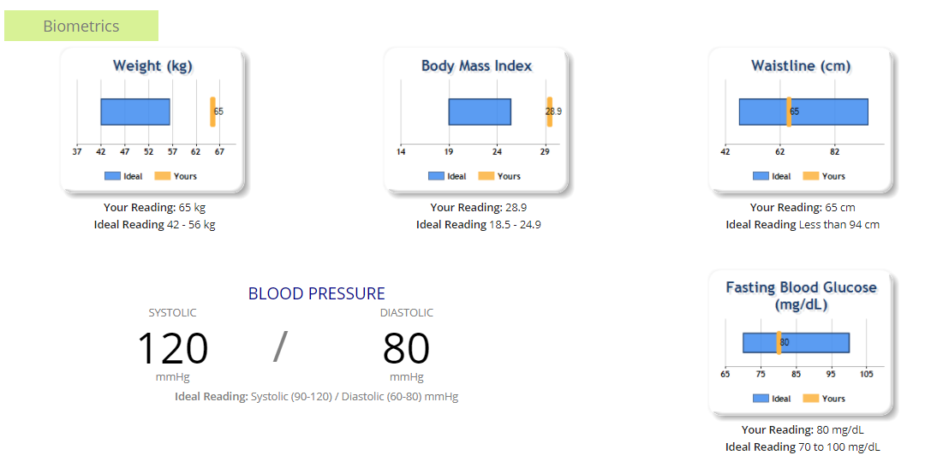Click the orange 65 marker in Weight chart
The height and width of the screenshot is (473, 925).
tap(212, 112)
